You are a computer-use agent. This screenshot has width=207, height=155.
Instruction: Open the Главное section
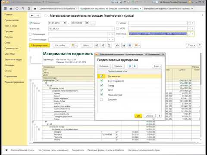[x=9, y=15]
